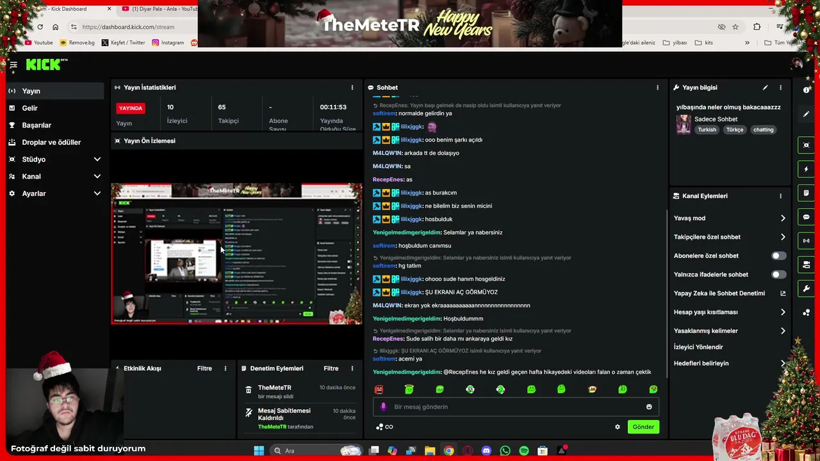Open Etkinlik Akışı three-dot menu
The width and height of the screenshot is (820, 461).
(x=225, y=369)
